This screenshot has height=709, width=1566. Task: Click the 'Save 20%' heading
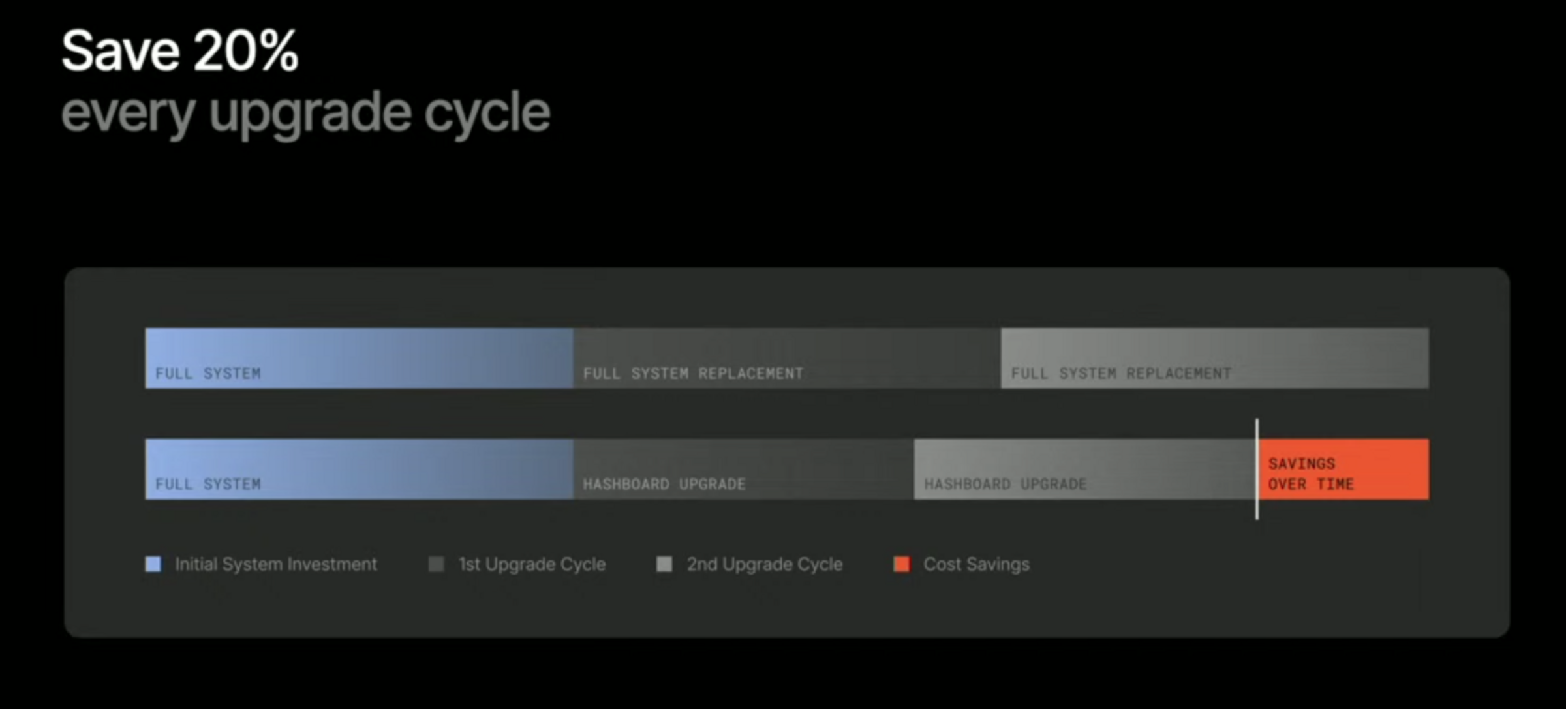179,51
